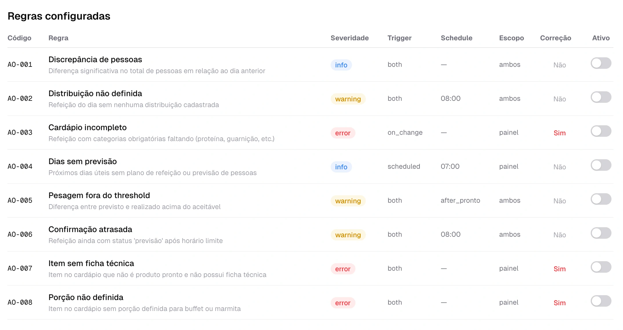
Task: Open rule title Item sem ficha técnica
Action: click(x=91, y=263)
